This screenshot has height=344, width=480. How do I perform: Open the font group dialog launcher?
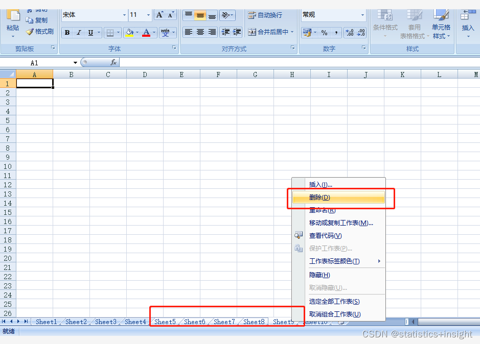click(174, 47)
